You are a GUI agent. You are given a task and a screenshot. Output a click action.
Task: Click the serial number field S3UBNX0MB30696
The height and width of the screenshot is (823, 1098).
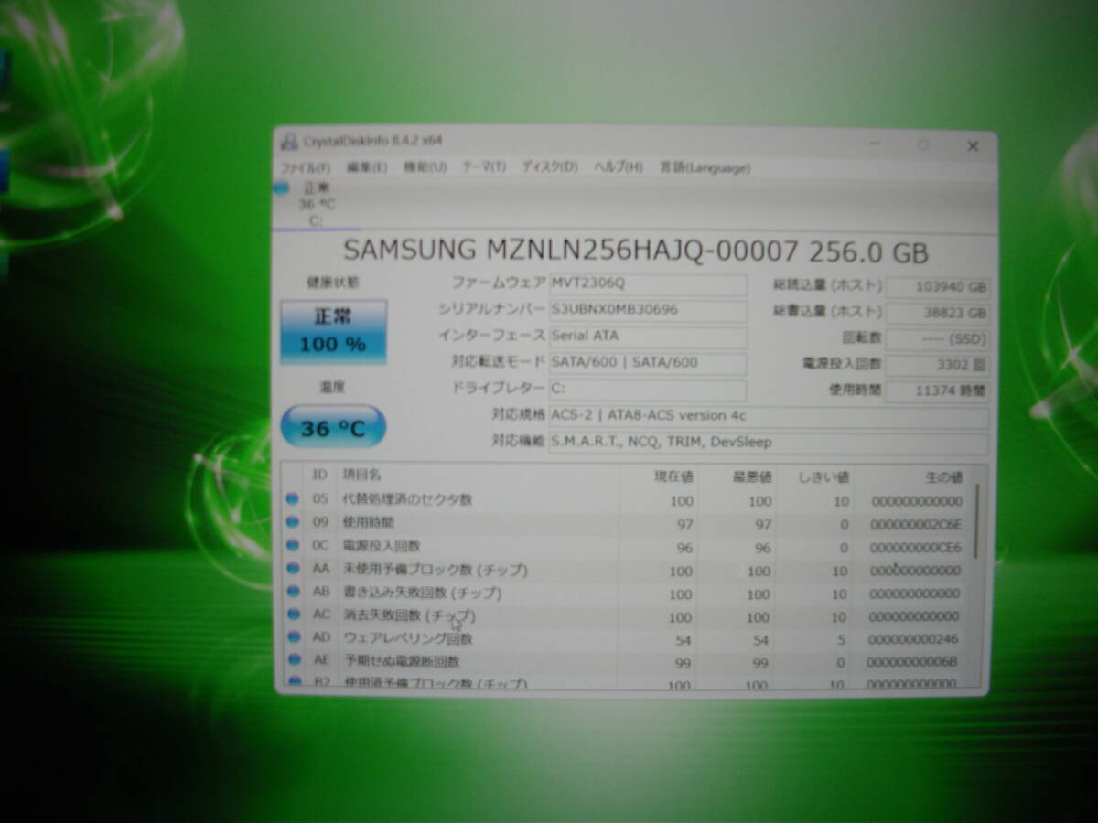coord(648,310)
